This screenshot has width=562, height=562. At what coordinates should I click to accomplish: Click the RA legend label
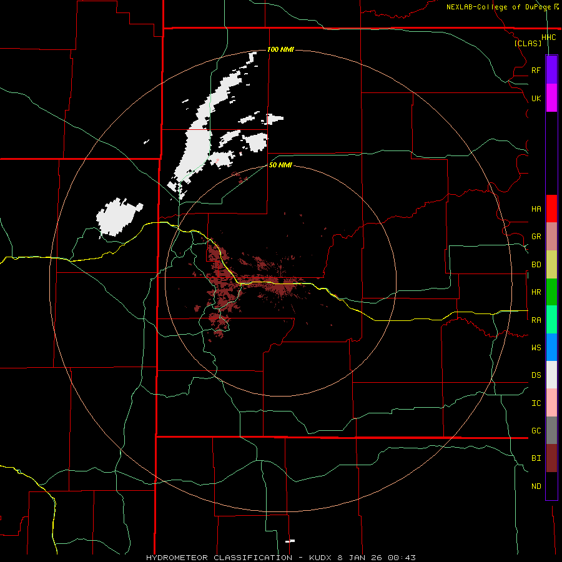coord(536,320)
